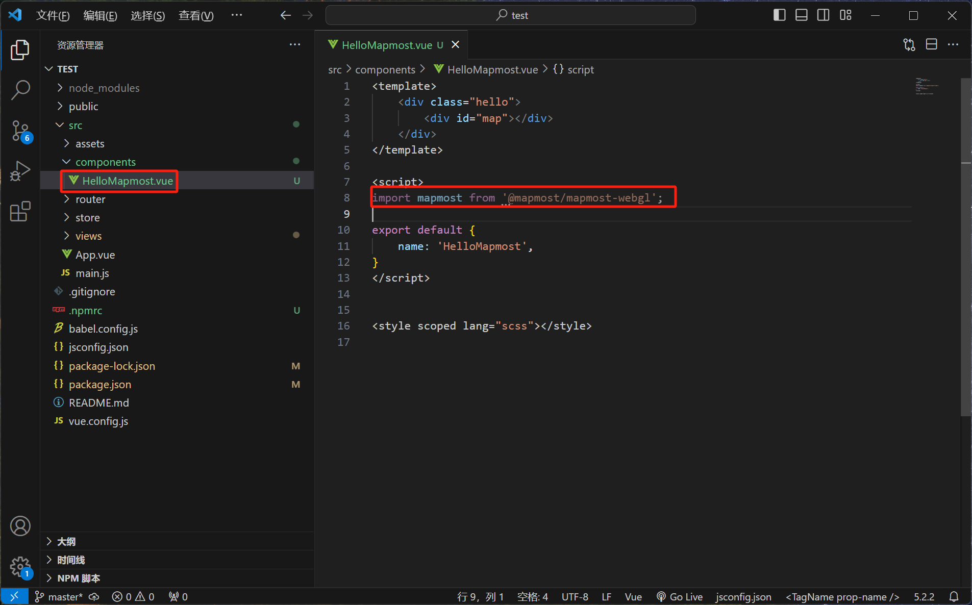Open package.json file

(177, 384)
